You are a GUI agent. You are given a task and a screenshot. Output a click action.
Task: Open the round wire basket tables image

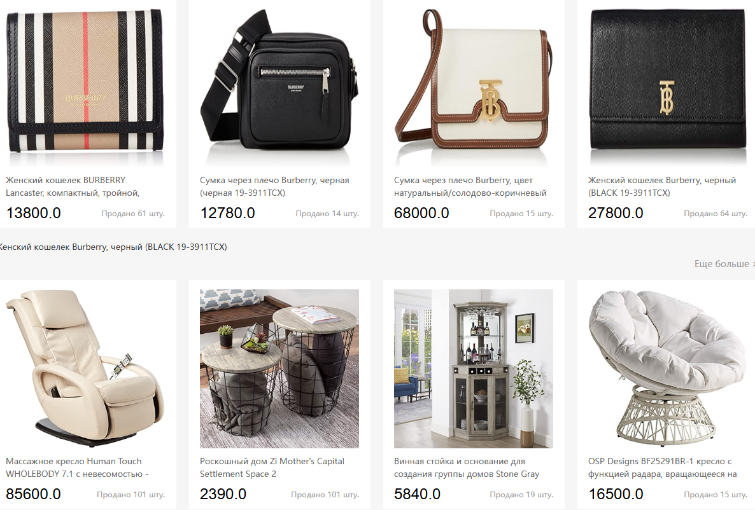click(x=279, y=369)
